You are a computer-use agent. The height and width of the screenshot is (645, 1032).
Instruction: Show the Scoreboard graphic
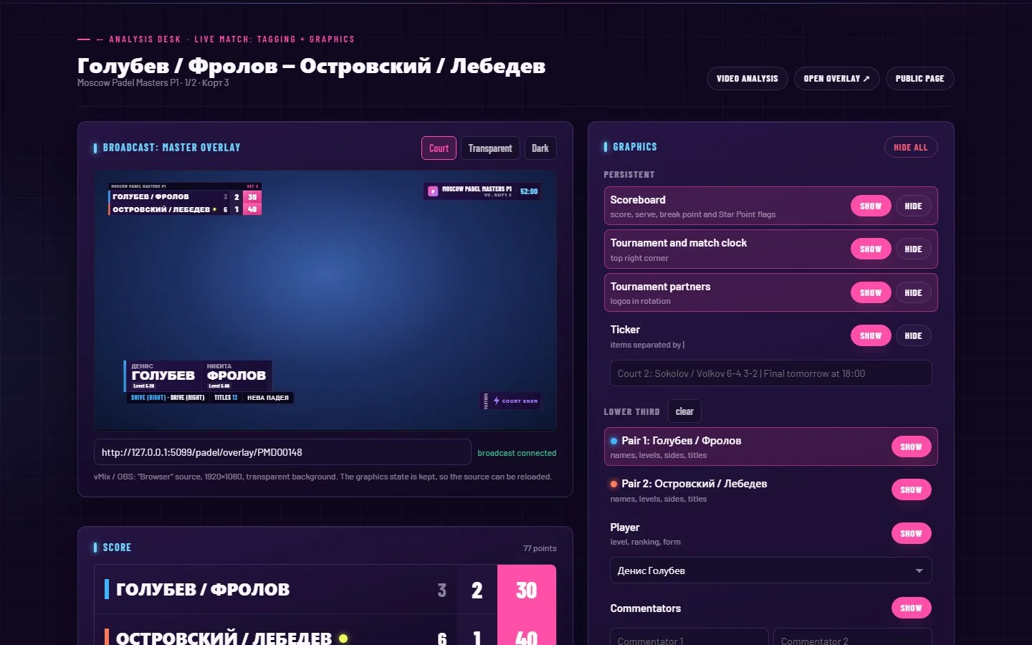point(871,206)
